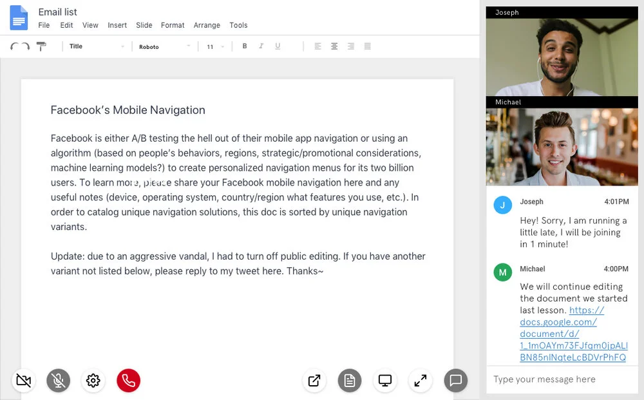Open the font size 11 dropdown
644x400 pixels.
[x=216, y=46]
